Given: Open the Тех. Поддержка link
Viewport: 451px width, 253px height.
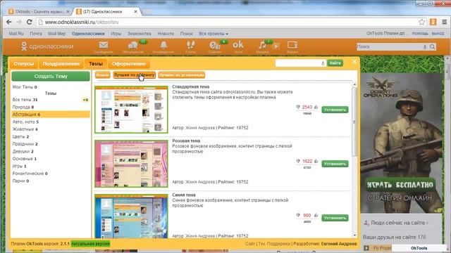Looking at the screenshot, I should (274, 244).
